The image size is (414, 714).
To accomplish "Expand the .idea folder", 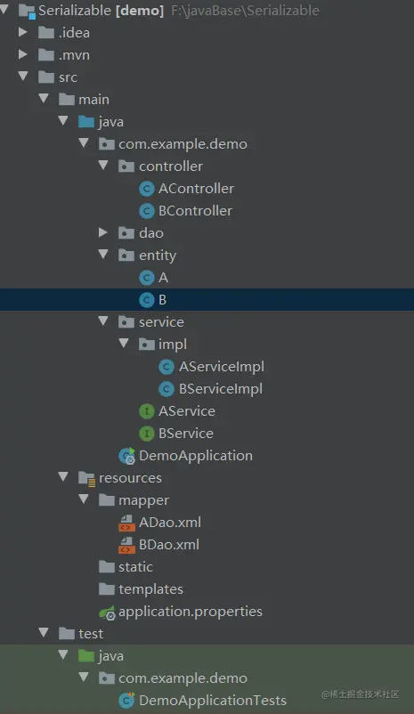I will 22,32.
